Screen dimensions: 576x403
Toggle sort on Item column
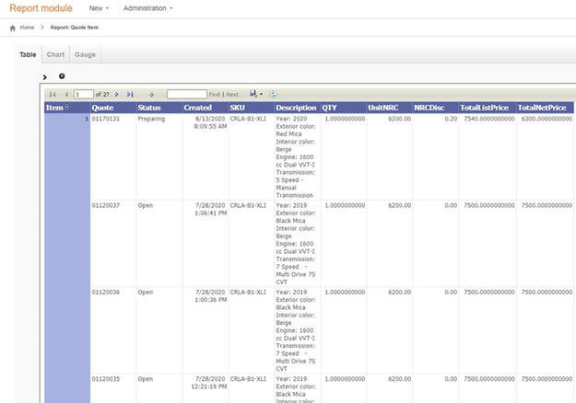67,107
